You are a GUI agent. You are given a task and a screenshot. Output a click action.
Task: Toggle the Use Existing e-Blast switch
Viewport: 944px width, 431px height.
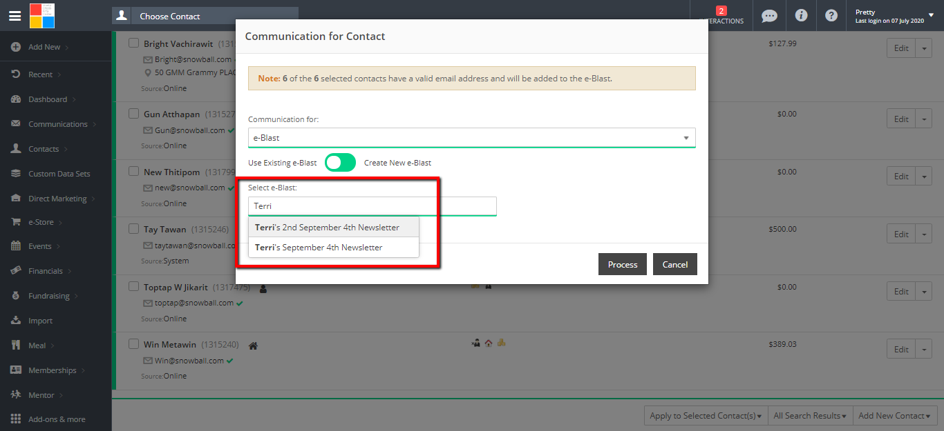[x=340, y=163]
